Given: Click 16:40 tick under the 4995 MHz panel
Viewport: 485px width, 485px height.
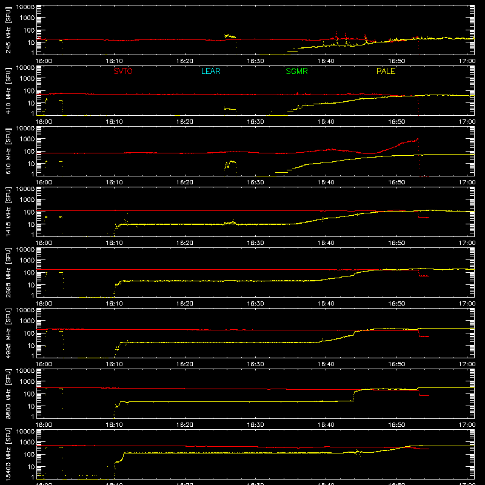Looking at the screenshot, I should pos(326,364).
